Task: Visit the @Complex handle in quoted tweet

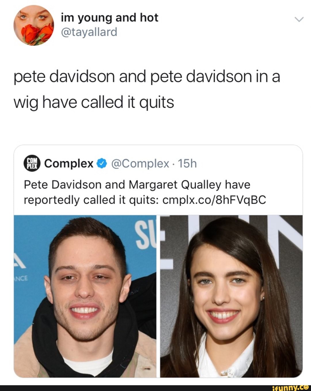Action: click(140, 164)
